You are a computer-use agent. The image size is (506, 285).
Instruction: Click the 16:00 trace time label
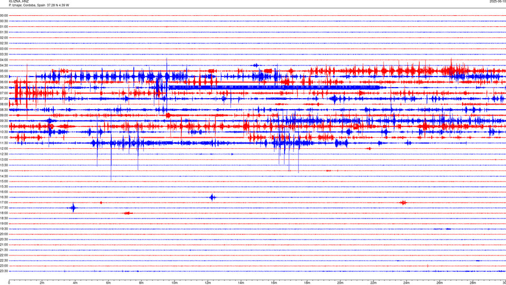pos(4,192)
